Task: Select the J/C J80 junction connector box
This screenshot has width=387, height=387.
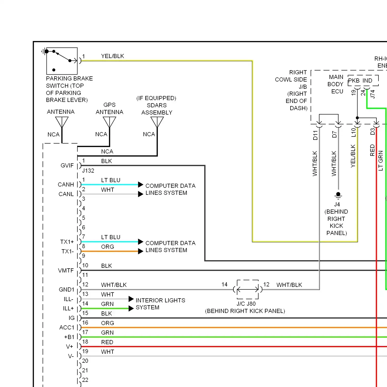Action: (248, 289)
